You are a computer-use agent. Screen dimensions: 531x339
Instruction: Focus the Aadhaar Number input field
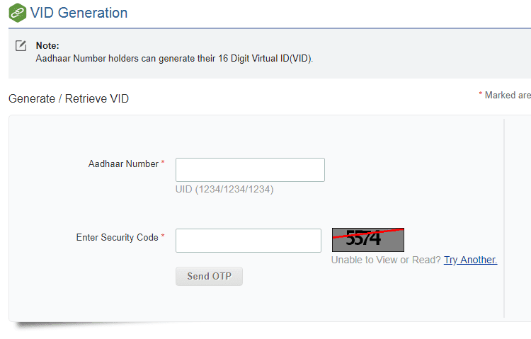[x=250, y=170]
